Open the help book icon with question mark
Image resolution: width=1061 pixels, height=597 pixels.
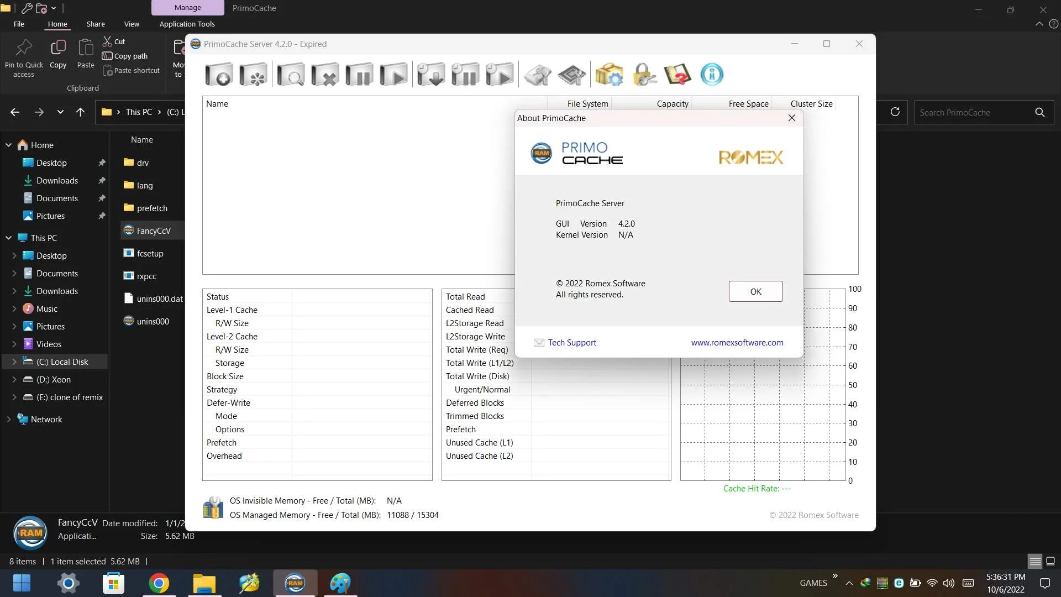click(x=677, y=75)
